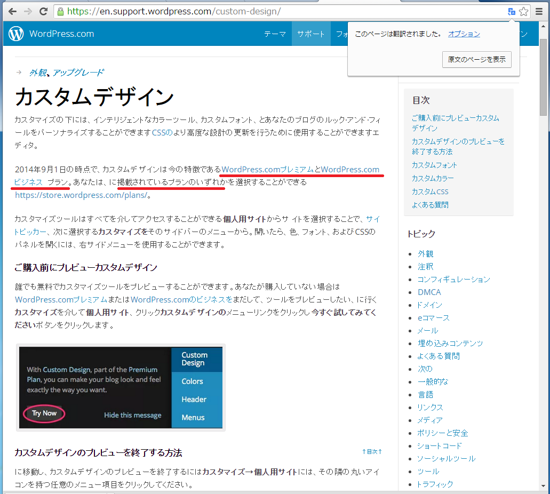Open the ソーシャルツール topic link
550x494 pixels.
click(446, 459)
